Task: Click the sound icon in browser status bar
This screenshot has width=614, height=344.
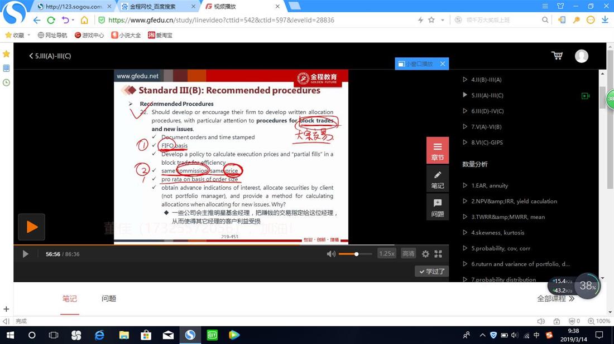Action: [541, 321]
